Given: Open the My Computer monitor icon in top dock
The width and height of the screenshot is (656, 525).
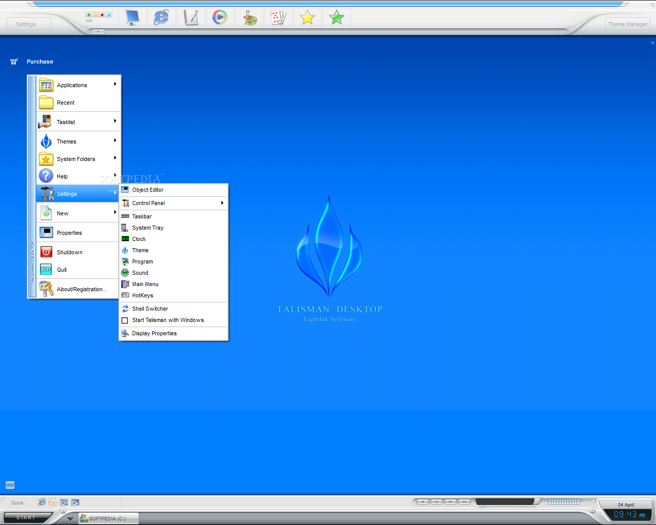Looking at the screenshot, I should point(133,17).
